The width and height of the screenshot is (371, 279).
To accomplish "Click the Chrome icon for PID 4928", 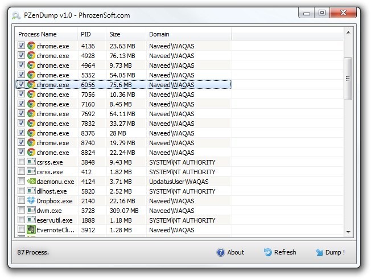I will [31, 55].
